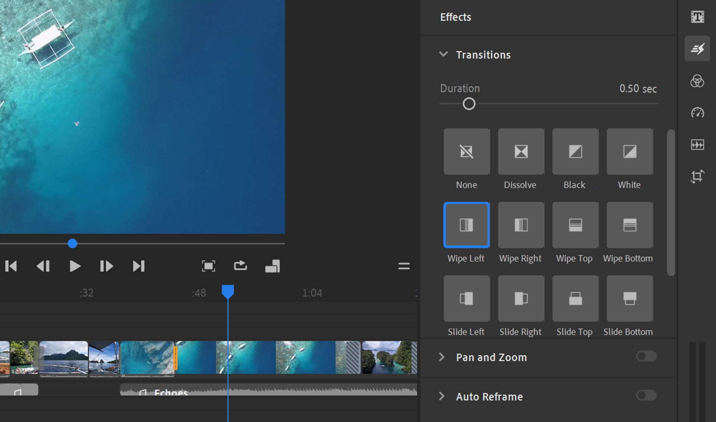The image size is (716, 422).
Task: Turn on the Auto Reframe toggle
Action: point(646,396)
